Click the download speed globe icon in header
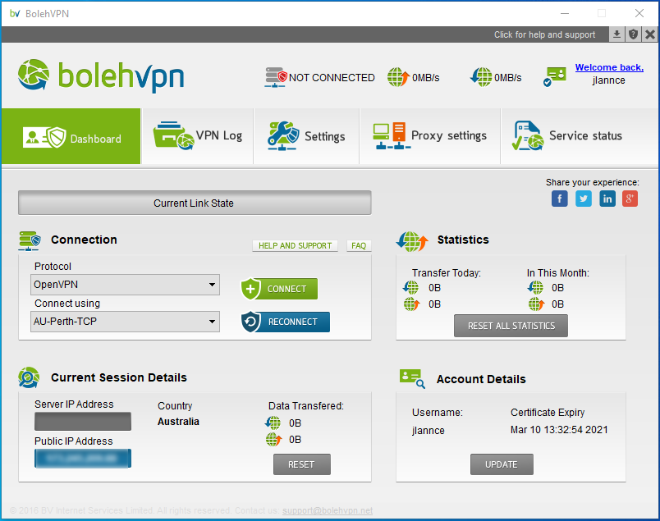Viewport: 660px width, 521px height. pos(481,77)
